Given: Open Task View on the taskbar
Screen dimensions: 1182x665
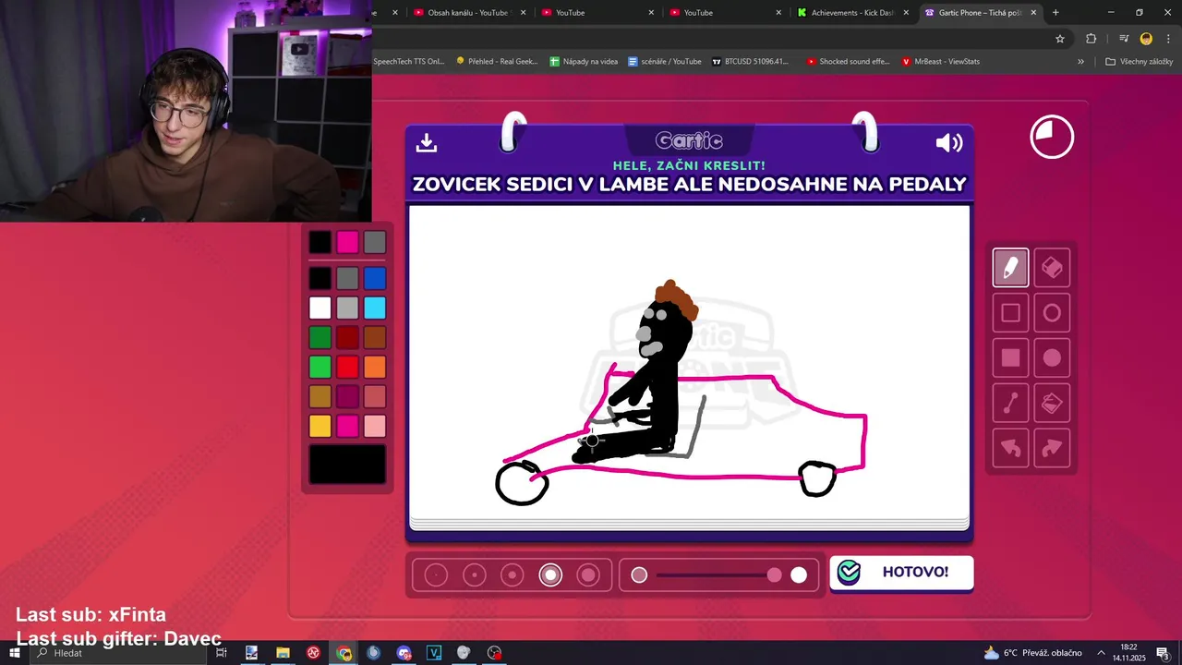Looking at the screenshot, I should 222,653.
